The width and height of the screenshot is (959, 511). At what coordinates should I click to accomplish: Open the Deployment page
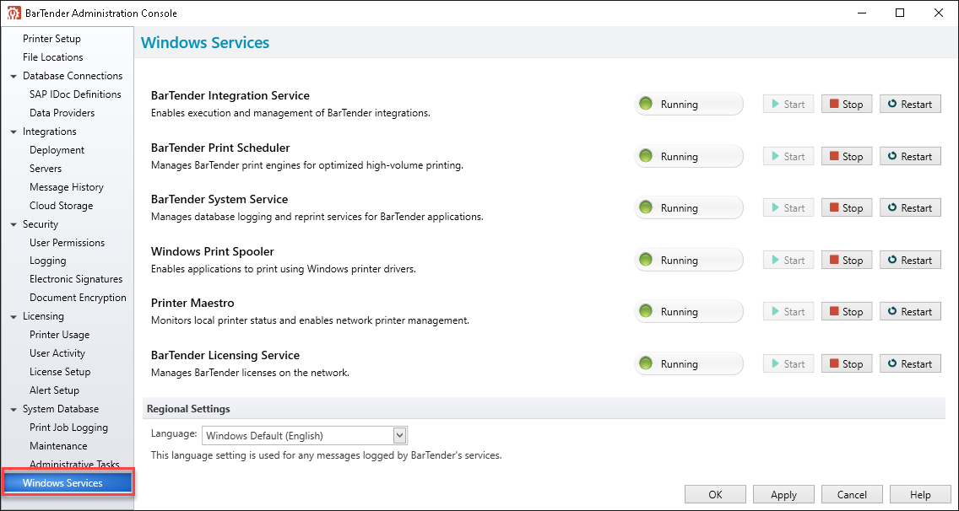pos(57,150)
